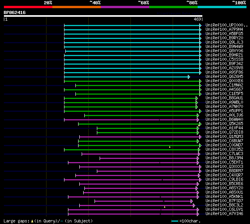Select the UniRef100_C5EHT1 label
Screen dimensions: 250x224
pos(224,162)
